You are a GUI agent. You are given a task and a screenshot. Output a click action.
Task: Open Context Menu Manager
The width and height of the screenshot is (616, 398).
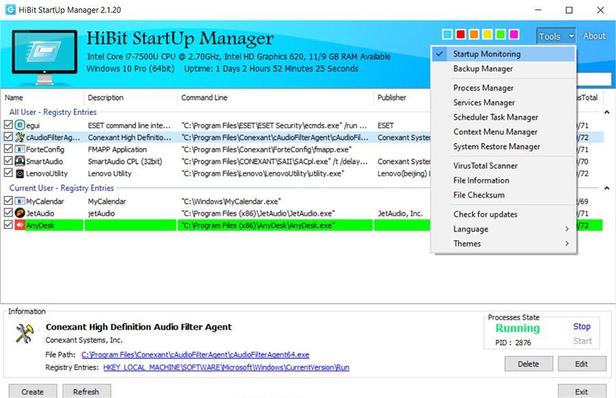503,132
